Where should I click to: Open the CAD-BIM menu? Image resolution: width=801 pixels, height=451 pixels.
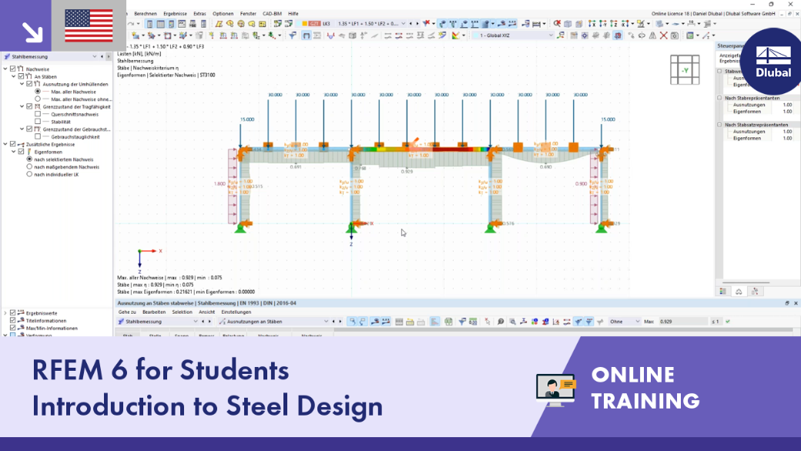point(272,14)
